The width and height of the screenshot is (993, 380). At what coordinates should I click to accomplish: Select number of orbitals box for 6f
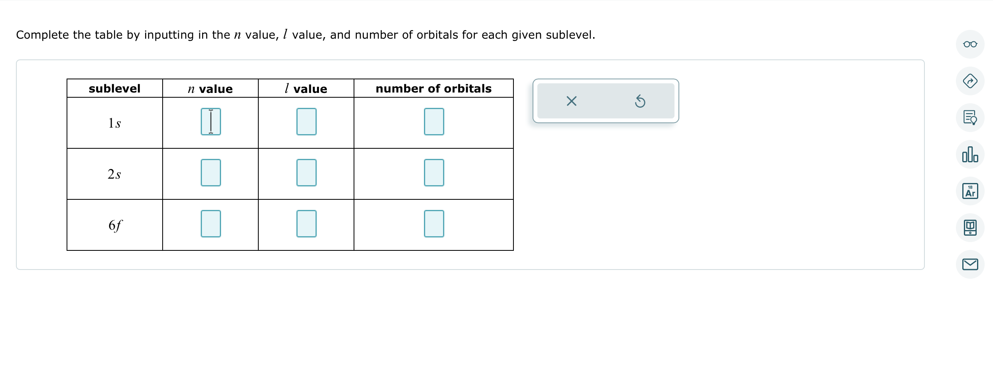[x=434, y=223]
